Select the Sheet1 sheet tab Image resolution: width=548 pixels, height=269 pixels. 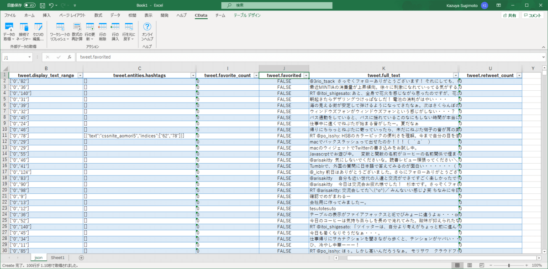(x=58, y=258)
